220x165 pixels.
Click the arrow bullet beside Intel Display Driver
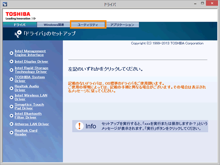11,62
